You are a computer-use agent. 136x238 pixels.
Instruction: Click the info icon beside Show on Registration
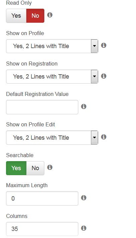104,76
